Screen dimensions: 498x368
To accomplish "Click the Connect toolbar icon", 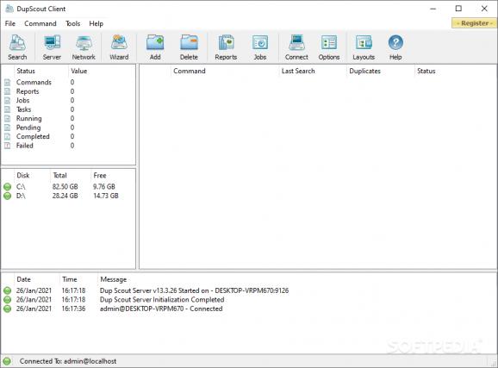I will (x=296, y=47).
